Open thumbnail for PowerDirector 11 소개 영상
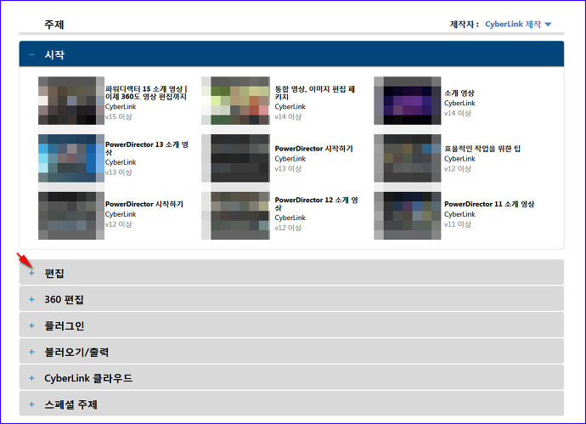The width and height of the screenshot is (586, 424). point(408,216)
